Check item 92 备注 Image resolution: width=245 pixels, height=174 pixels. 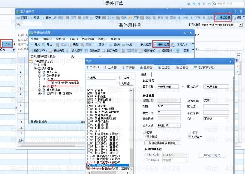click(x=88, y=131)
